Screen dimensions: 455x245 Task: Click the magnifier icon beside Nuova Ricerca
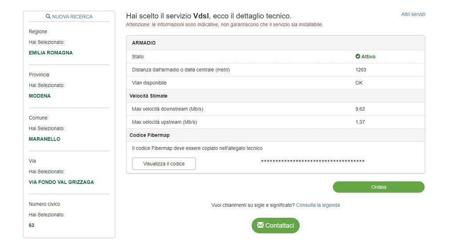(x=48, y=16)
